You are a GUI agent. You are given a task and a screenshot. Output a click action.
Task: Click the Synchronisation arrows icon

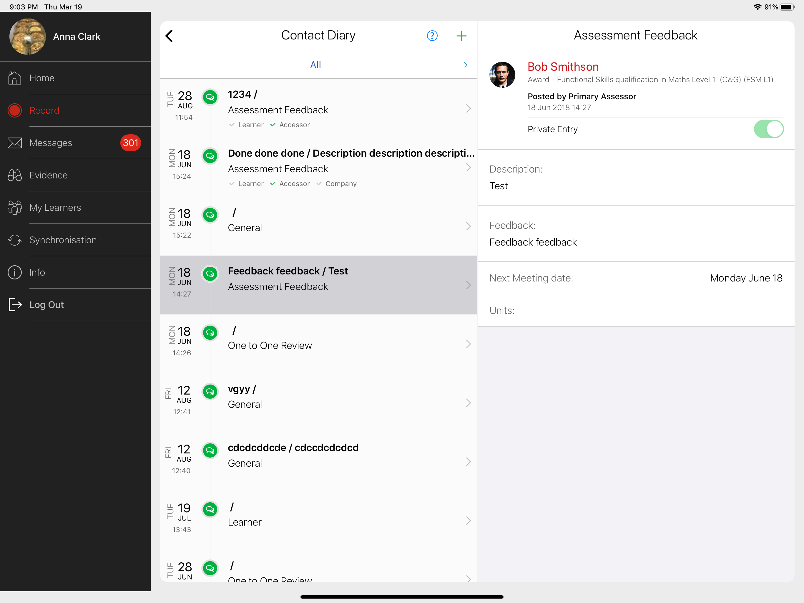(14, 240)
